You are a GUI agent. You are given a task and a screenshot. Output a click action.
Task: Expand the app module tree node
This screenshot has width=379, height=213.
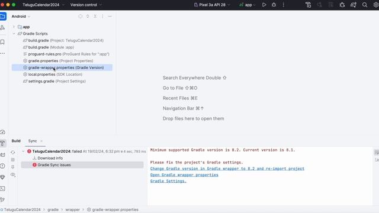point(14,27)
